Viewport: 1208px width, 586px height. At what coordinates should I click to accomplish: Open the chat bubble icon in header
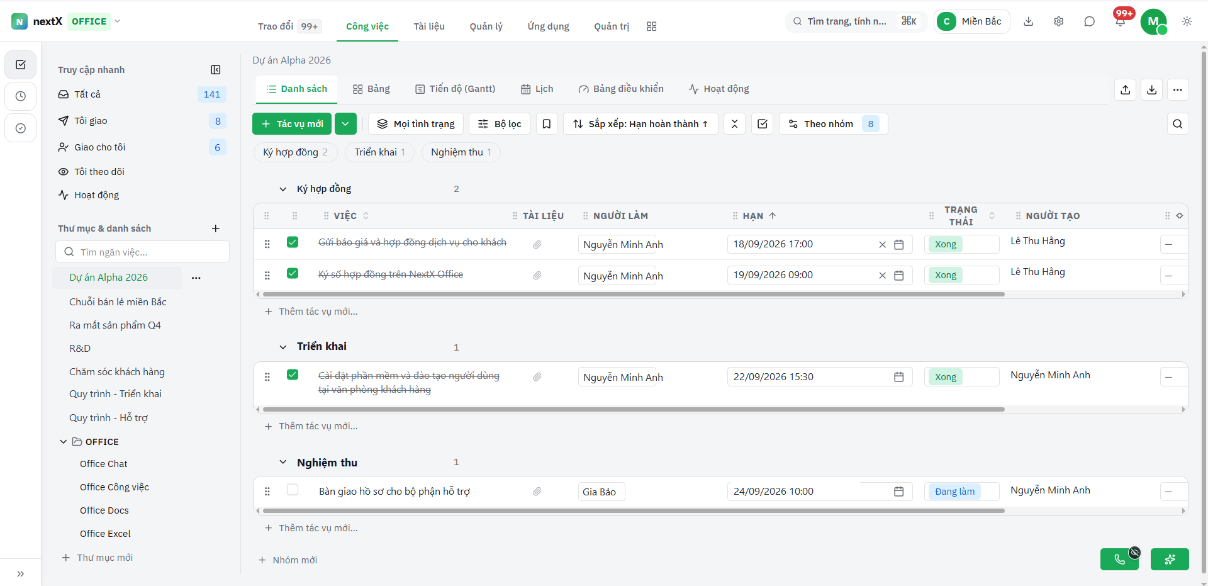coord(1090,21)
